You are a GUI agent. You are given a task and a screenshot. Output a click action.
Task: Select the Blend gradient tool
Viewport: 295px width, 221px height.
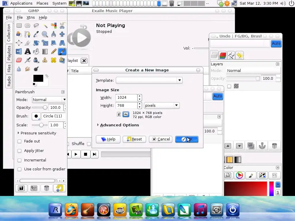pos(45,52)
